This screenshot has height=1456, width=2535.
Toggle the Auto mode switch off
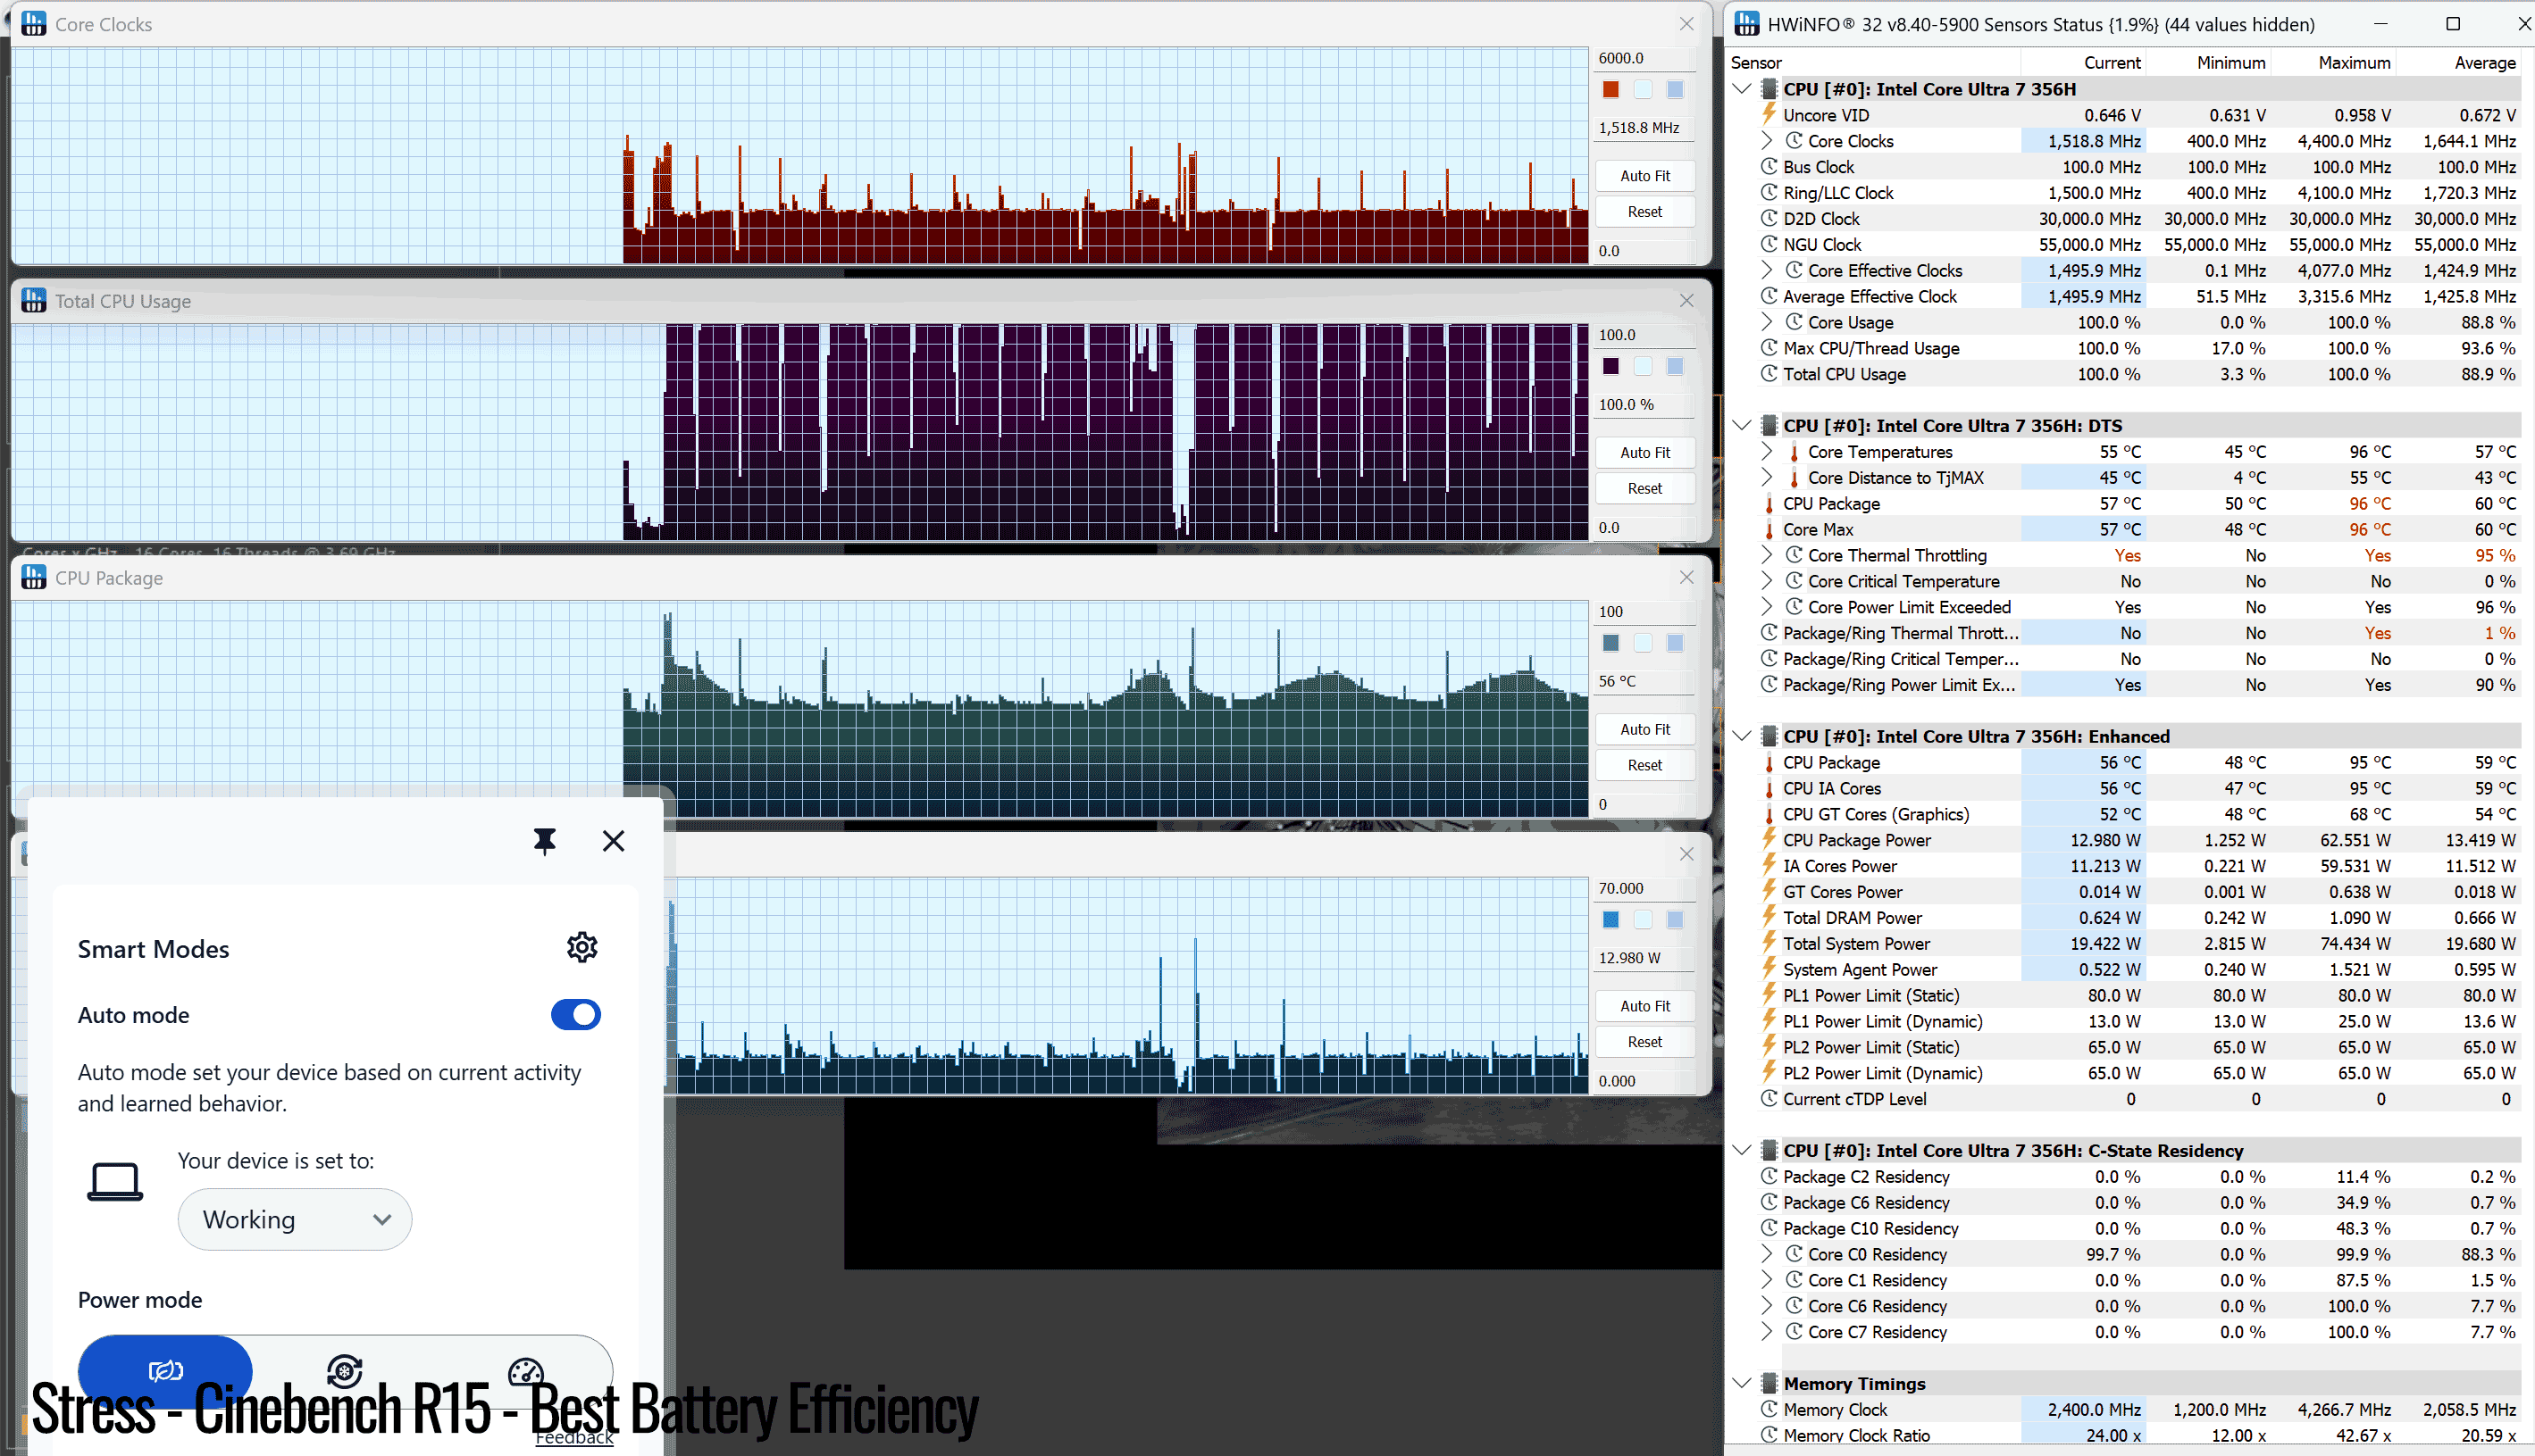[575, 1015]
